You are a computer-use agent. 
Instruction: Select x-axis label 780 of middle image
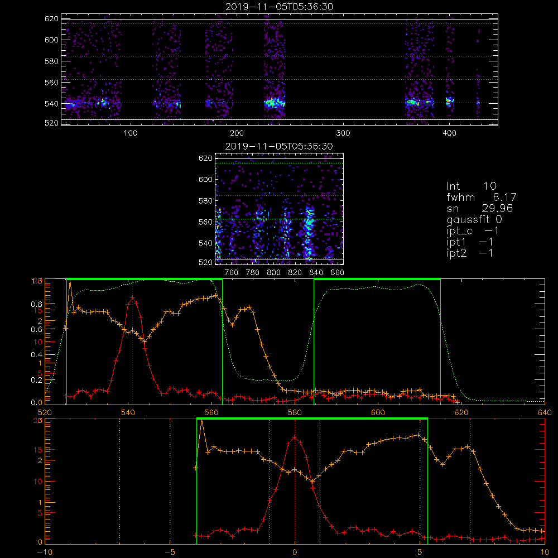pos(253,272)
